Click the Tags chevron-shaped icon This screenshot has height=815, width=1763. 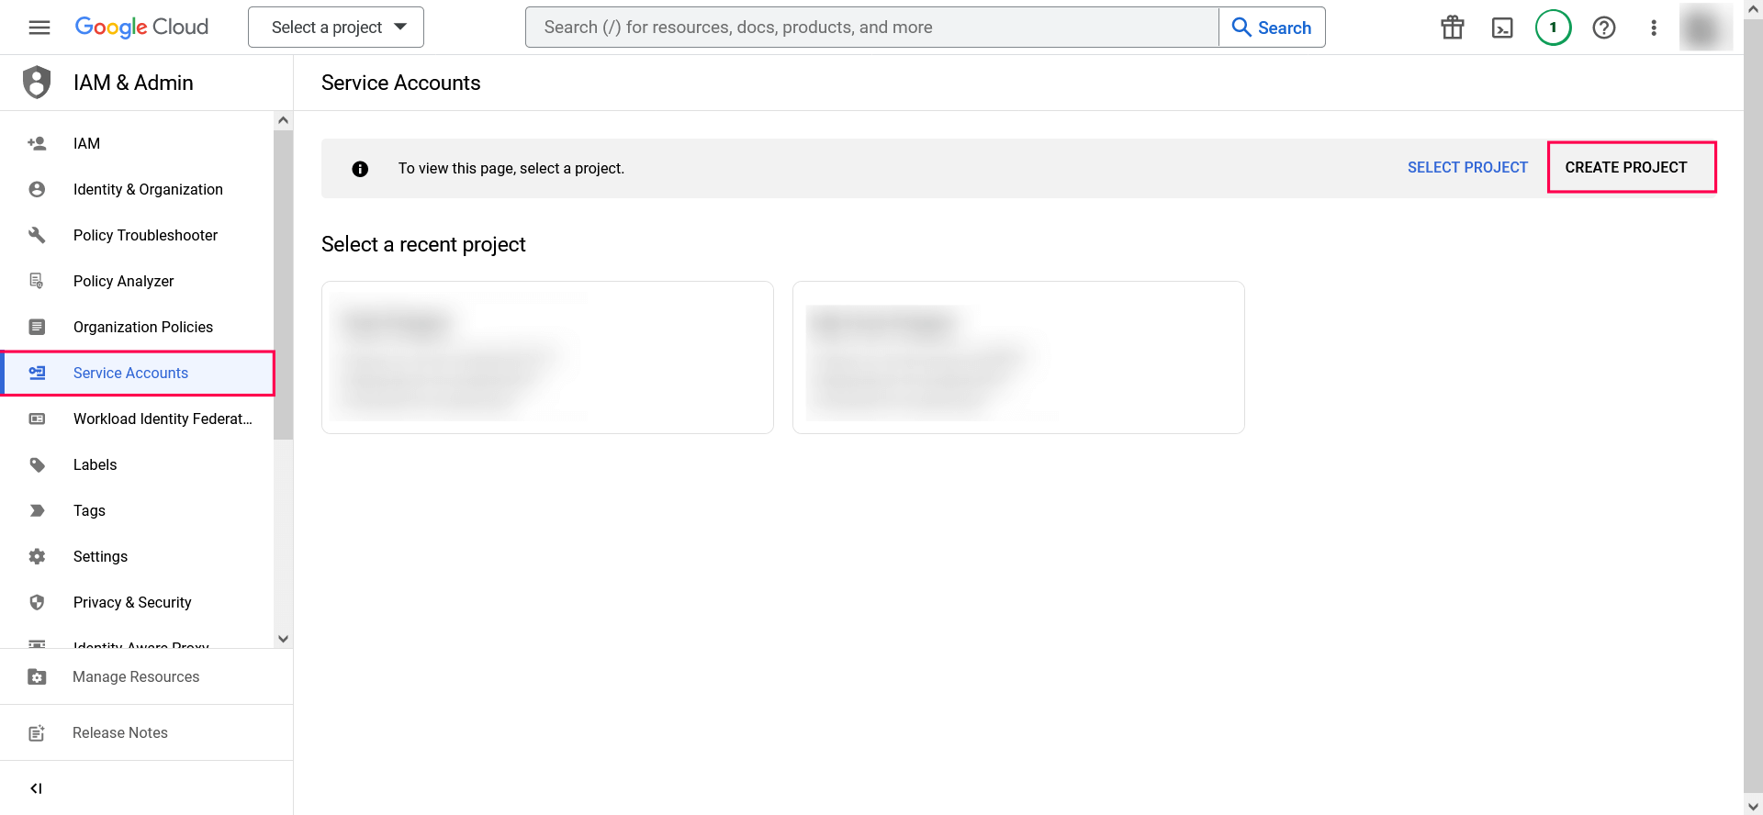pyautogui.click(x=37, y=510)
